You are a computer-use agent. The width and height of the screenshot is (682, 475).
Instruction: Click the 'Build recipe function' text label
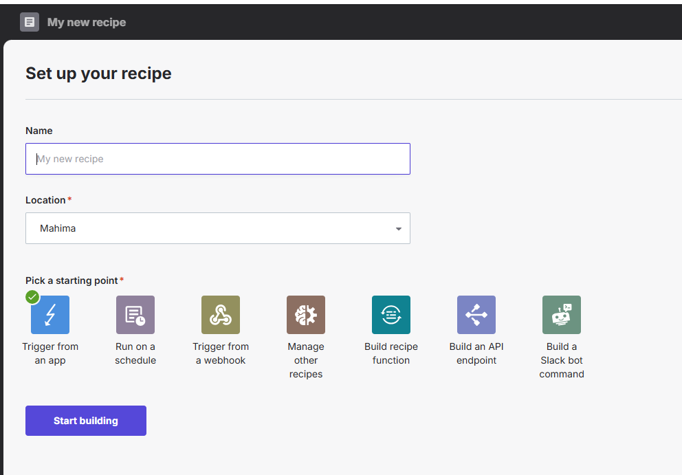[x=391, y=353]
